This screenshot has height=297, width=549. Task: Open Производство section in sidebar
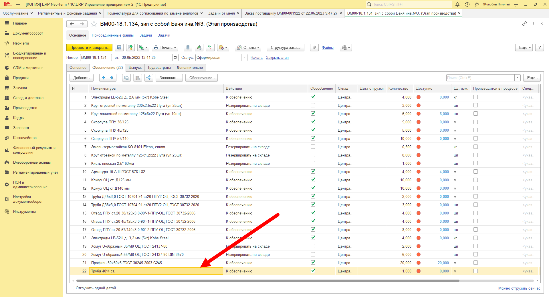click(x=25, y=108)
